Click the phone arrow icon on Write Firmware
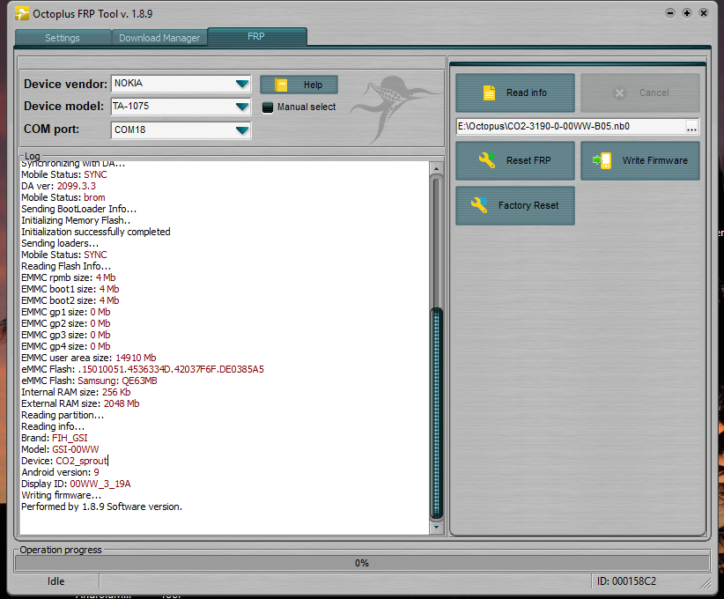Image resolution: width=724 pixels, height=599 pixels. (x=602, y=160)
